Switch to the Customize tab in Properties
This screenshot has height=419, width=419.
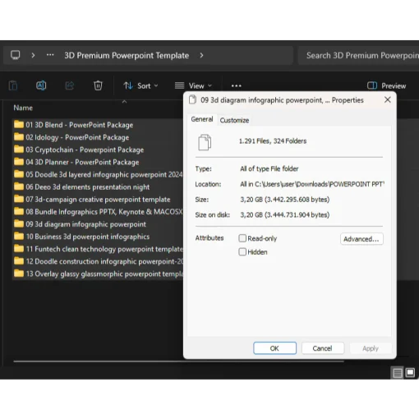(x=234, y=120)
